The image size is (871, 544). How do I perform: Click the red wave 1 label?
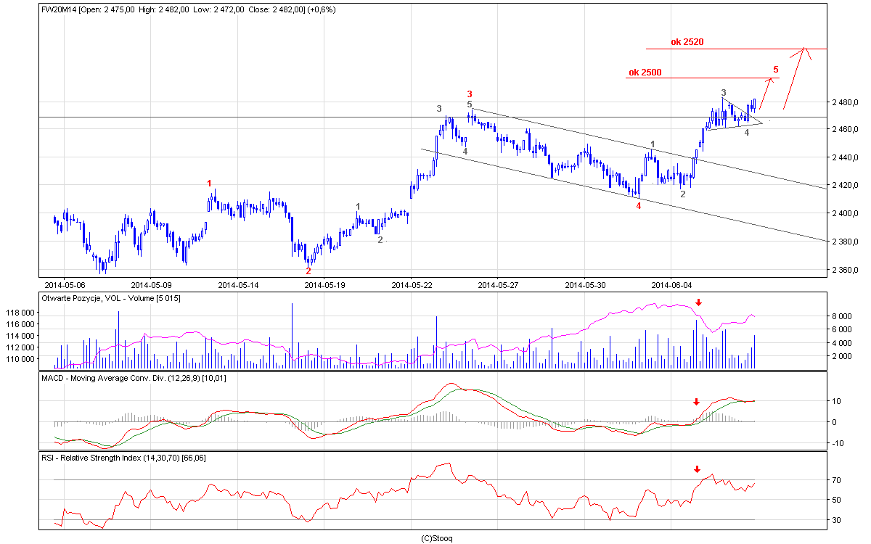pyautogui.click(x=210, y=184)
